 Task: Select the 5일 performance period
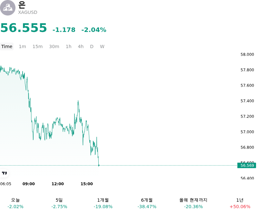[x=59, y=203]
